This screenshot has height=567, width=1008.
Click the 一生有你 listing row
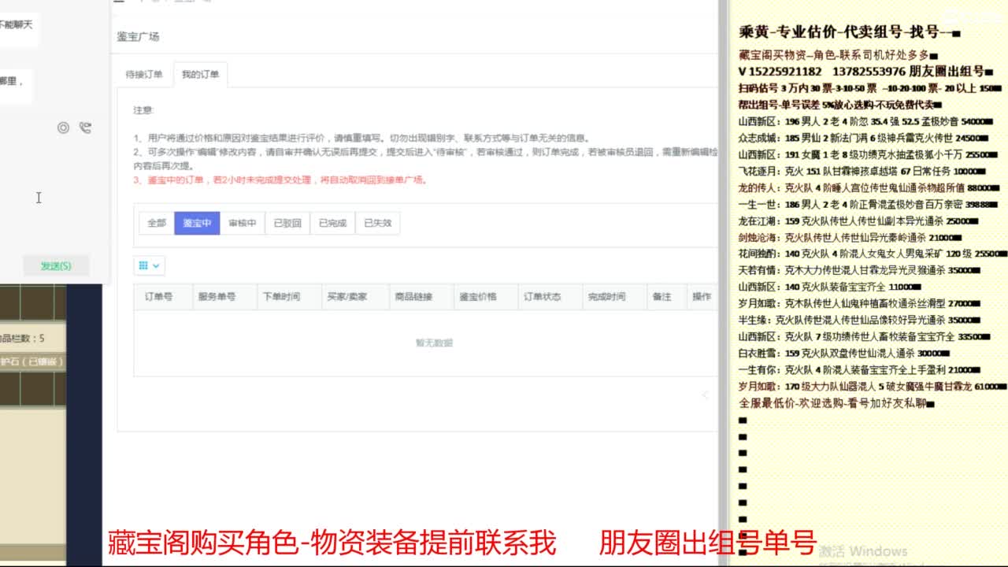pyautogui.click(x=859, y=370)
